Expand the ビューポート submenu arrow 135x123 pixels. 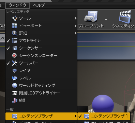coord(76,26)
